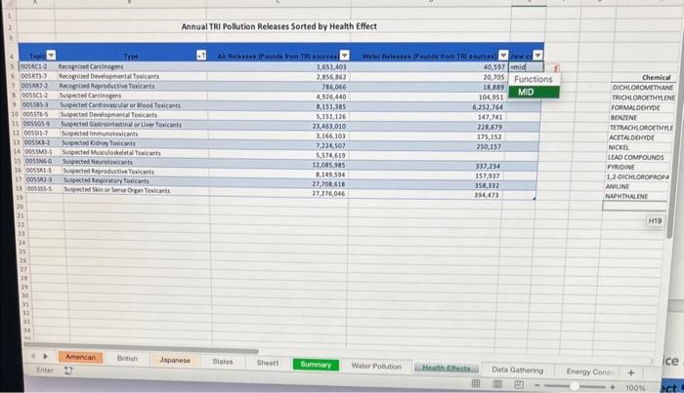Select cell 'Suspected Respiratory Toxicants'

(x=107, y=180)
